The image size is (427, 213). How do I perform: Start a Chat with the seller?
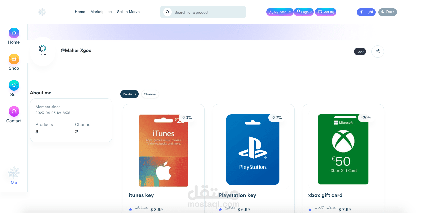[x=360, y=52]
